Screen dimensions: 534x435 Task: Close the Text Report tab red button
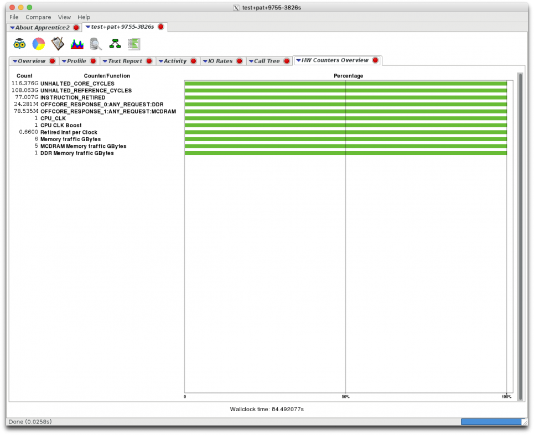point(149,61)
